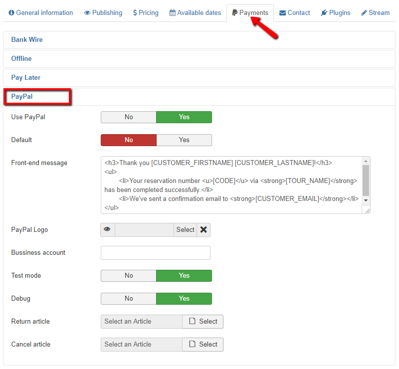The height and width of the screenshot is (369, 399).
Task: Open the Stream tab
Action: 376,13
